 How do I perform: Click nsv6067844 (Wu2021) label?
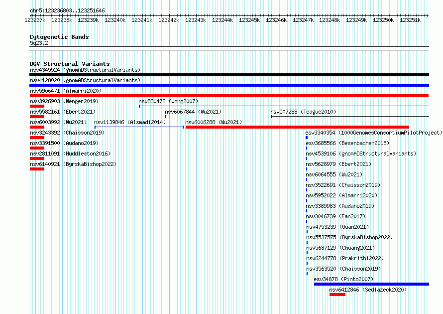pos(193,112)
